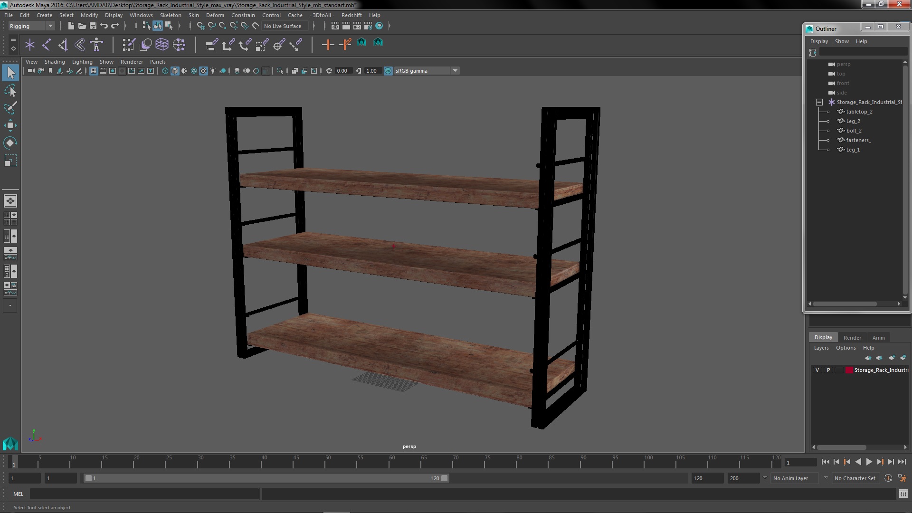Viewport: 912px width, 513px height.
Task: Select bolt_2 in the Outliner
Action: (854, 131)
